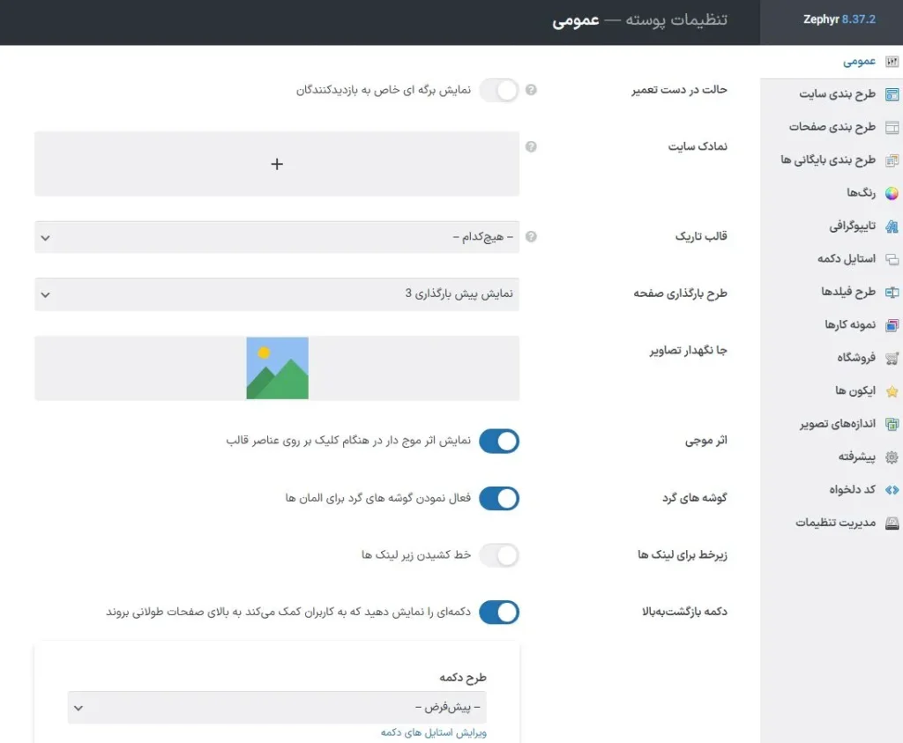Turn off the گوشه های گرد toggle
The width and height of the screenshot is (903, 743).
pos(499,498)
